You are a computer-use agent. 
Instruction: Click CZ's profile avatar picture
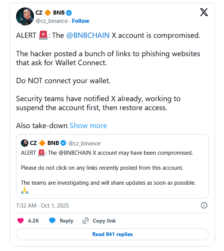25,16
